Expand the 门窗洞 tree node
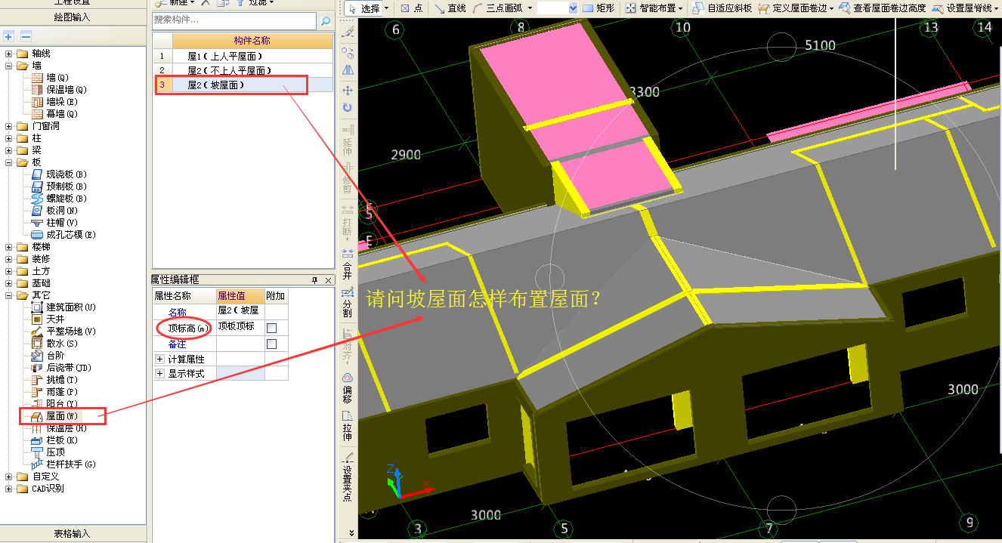This screenshot has height=543, width=1002. tap(8, 126)
